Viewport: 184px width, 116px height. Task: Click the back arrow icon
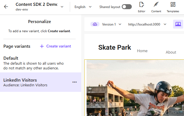click(x=6, y=7)
